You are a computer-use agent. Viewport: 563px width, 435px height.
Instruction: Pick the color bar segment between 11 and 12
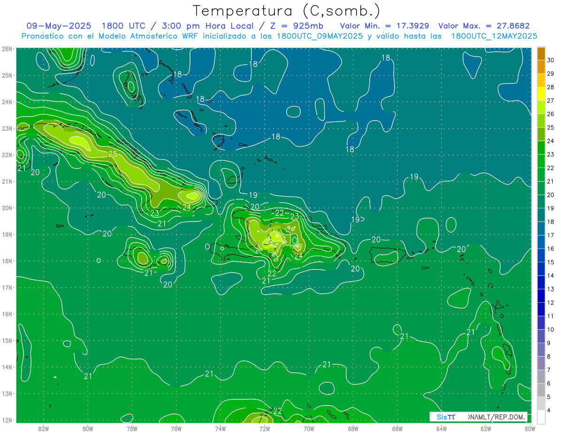click(540, 309)
